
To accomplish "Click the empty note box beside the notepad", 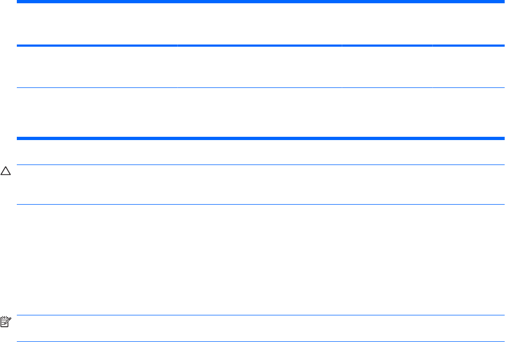I will 260,328.
